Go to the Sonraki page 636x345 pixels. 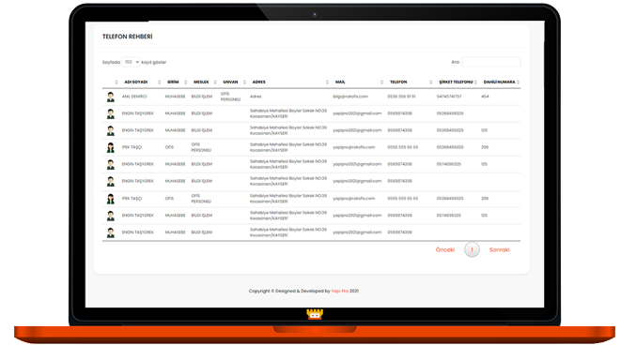click(x=499, y=249)
